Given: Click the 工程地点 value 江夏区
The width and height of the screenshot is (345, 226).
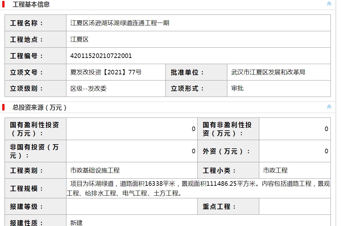Looking at the screenshot, I should [x=79, y=40].
